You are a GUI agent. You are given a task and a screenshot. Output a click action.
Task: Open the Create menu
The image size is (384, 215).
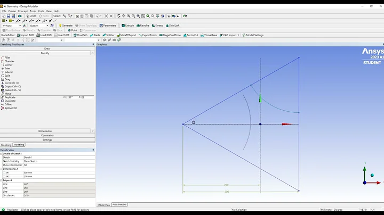tap(12, 11)
